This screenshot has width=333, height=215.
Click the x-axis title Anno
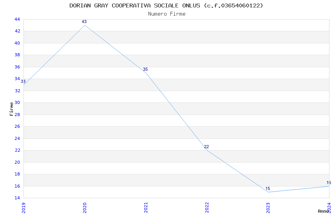tap(323, 211)
